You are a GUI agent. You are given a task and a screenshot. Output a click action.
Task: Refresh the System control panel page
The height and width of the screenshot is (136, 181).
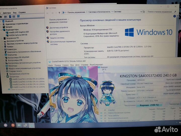(x=144, y=12)
